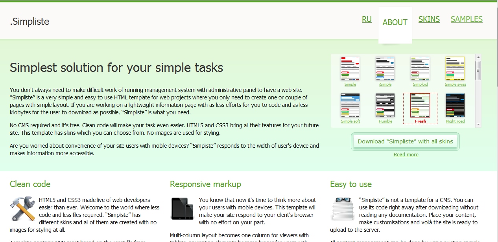498x242 pixels.
Task: Click the Fresh skin thumbnail
Action: tap(420, 105)
